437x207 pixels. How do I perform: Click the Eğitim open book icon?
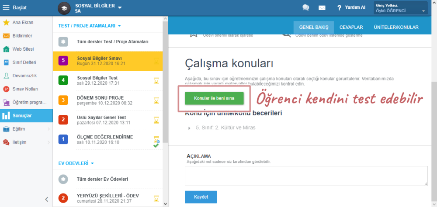pos(6,129)
